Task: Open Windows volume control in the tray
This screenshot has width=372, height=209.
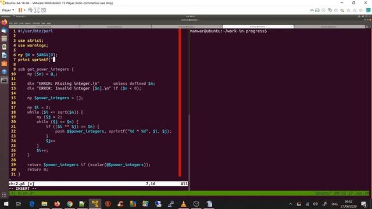Action: tap(315, 204)
